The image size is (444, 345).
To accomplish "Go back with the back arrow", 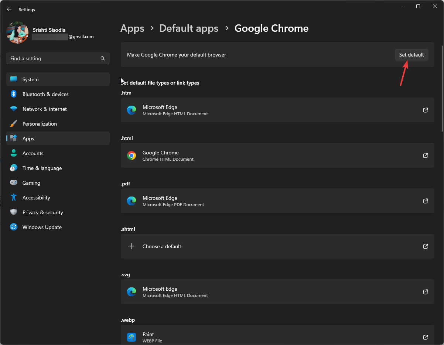I will pyautogui.click(x=9, y=9).
